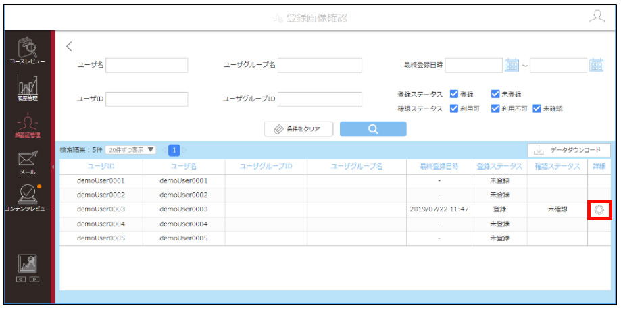
Task: Select the 顔認証管理 sidebar icon
Action: tap(27, 126)
